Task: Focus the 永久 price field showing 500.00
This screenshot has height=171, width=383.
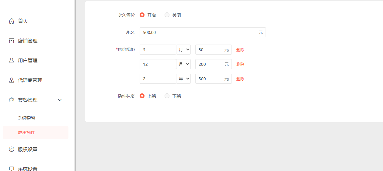Action: coord(203,32)
